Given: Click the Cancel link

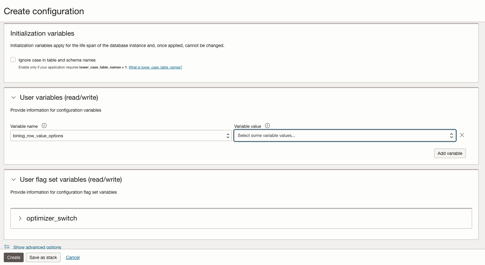Looking at the screenshot, I should [73, 257].
